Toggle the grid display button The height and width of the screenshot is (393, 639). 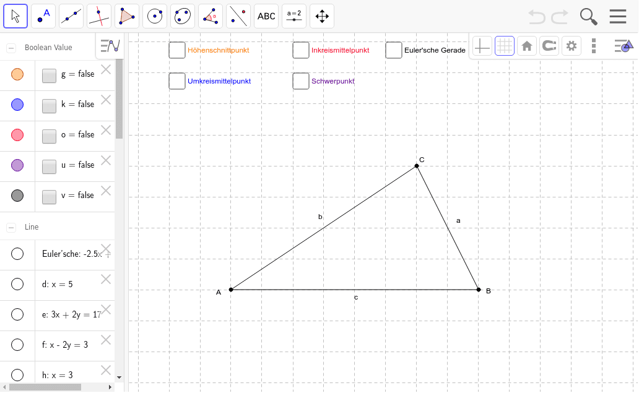[x=505, y=46]
